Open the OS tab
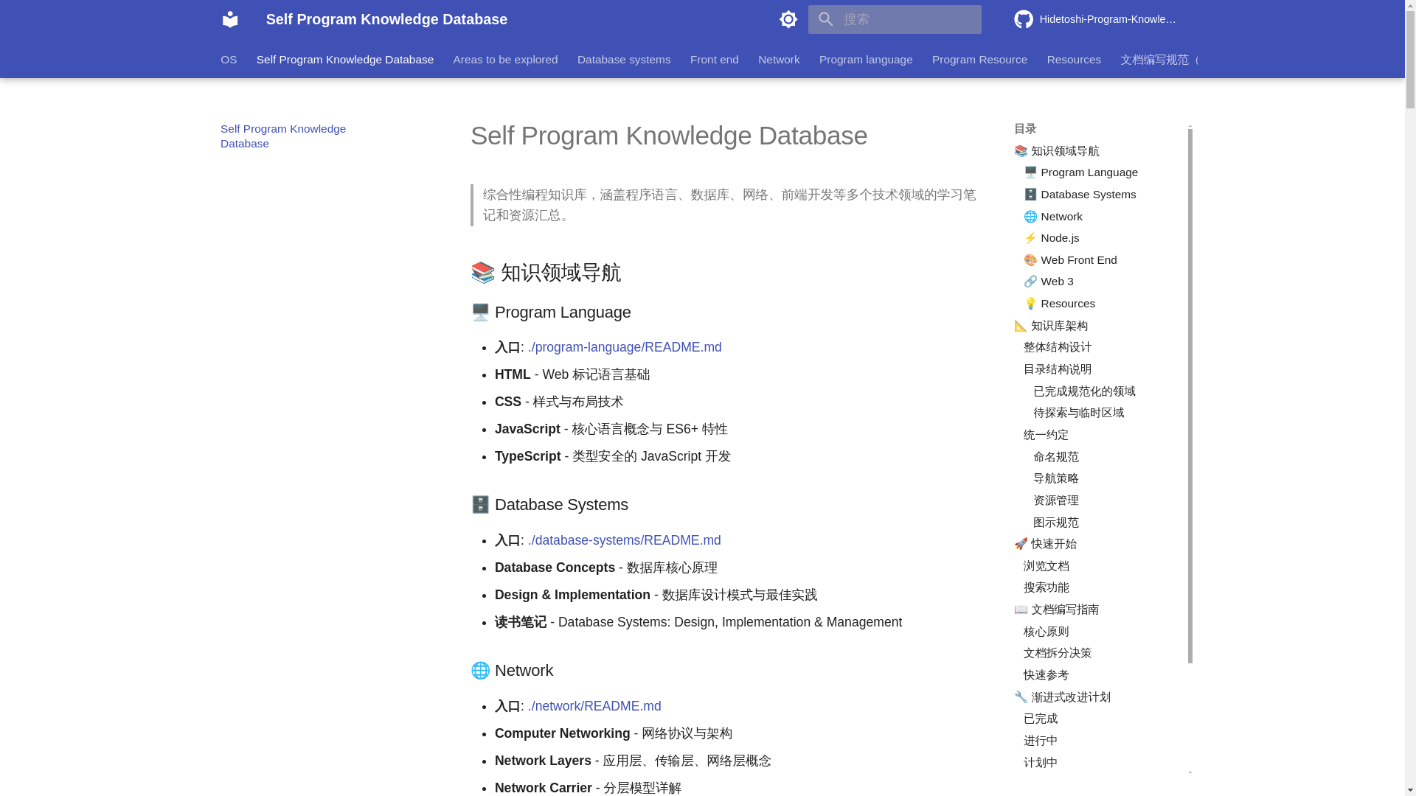This screenshot has width=1416, height=796. [229, 59]
